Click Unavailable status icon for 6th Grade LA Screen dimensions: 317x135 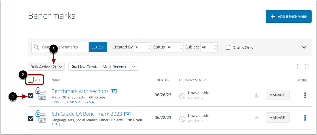[182, 119]
